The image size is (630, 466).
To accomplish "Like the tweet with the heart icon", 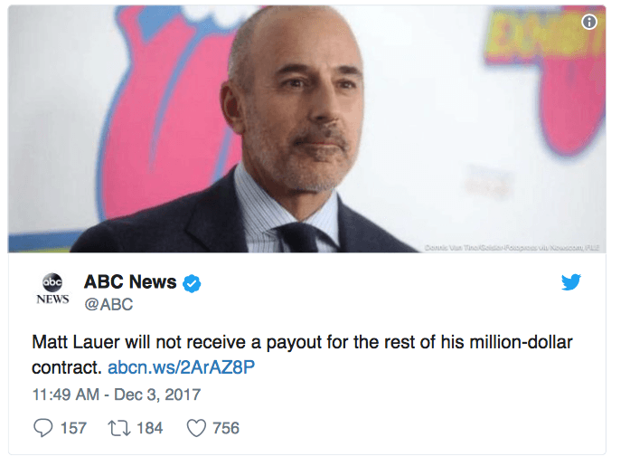I will (196, 428).
